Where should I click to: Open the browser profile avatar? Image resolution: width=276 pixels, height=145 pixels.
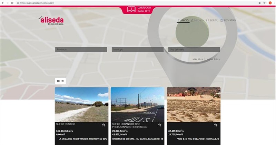(270, 3)
